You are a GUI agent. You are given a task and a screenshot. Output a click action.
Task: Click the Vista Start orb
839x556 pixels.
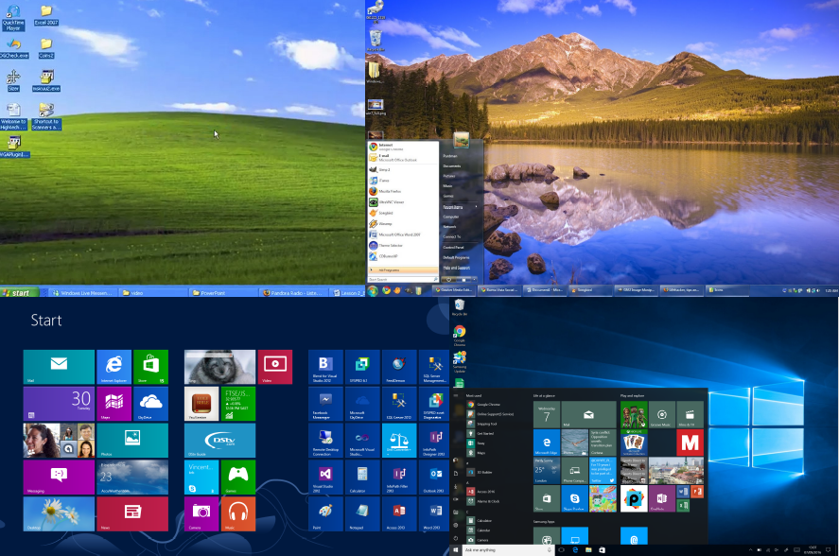pyautogui.click(x=373, y=290)
